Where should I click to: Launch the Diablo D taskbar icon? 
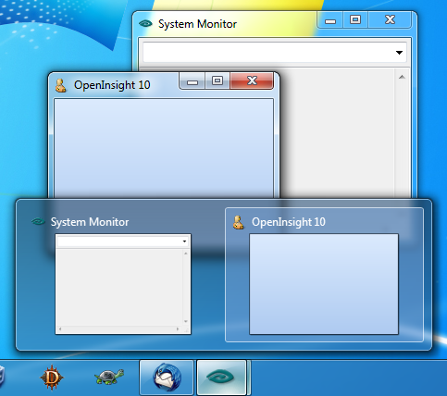52,377
